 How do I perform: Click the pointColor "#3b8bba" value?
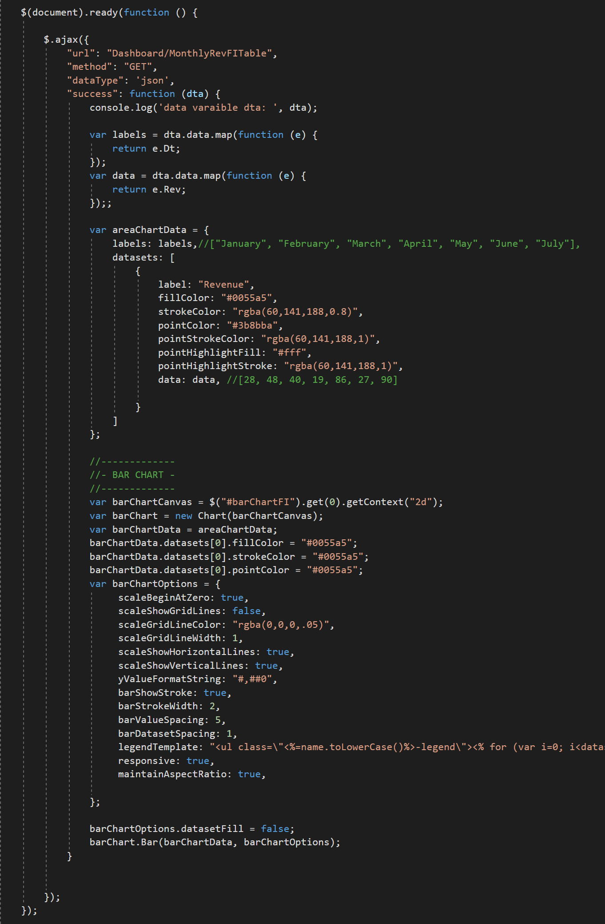[x=252, y=325]
